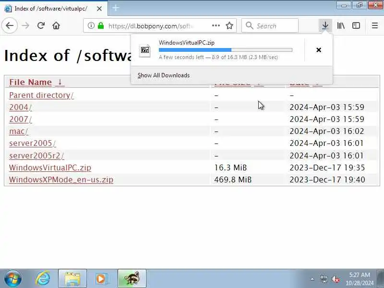Click the 7z file icon in downloads
This screenshot has height=288, width=384.
pos(145,50)
